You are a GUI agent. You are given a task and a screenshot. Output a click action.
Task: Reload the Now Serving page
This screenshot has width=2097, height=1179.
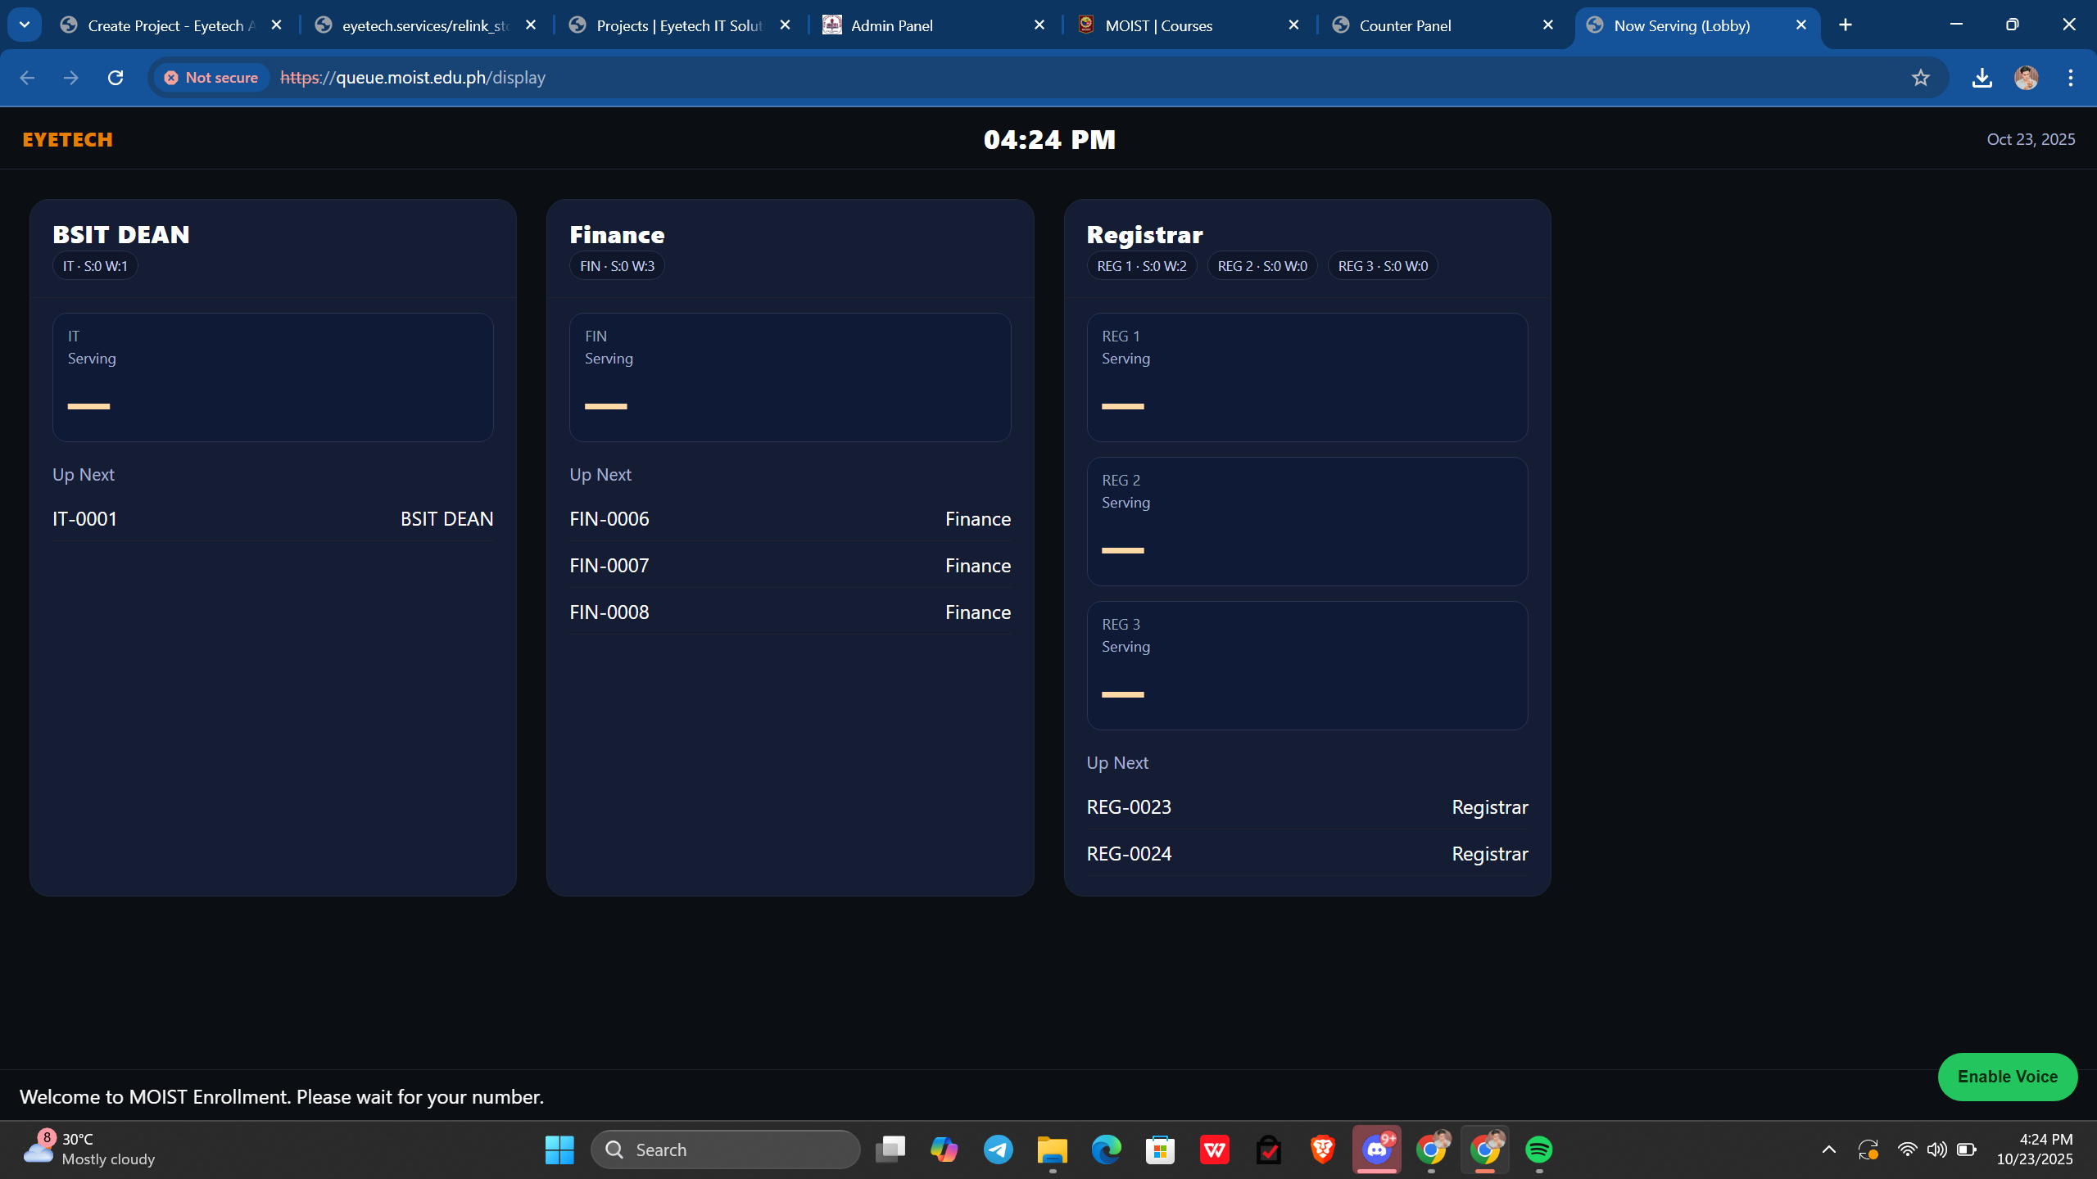click(x=115, y=78)
